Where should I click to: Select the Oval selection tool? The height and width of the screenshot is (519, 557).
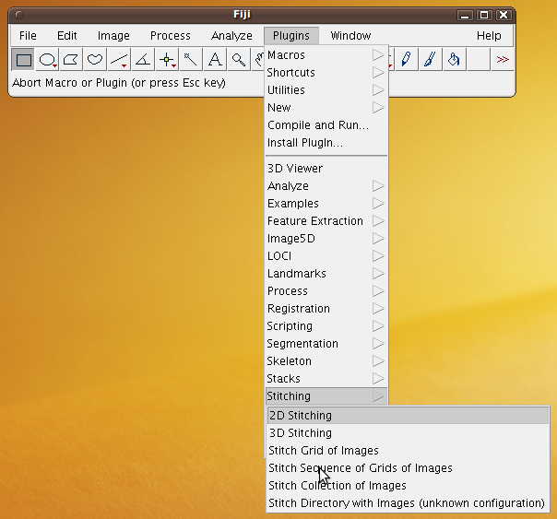click(x=48, y=59)
